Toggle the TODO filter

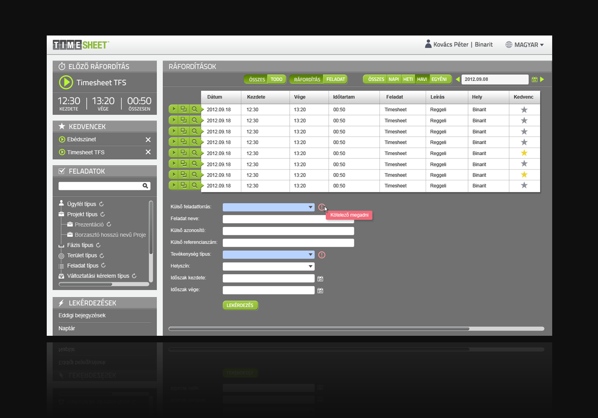point(277,79)
